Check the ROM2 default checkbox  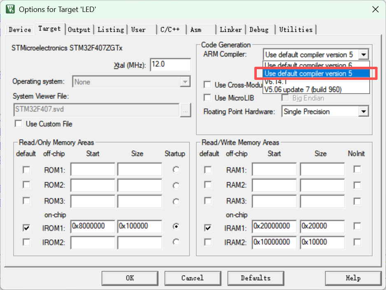point(26,185)
